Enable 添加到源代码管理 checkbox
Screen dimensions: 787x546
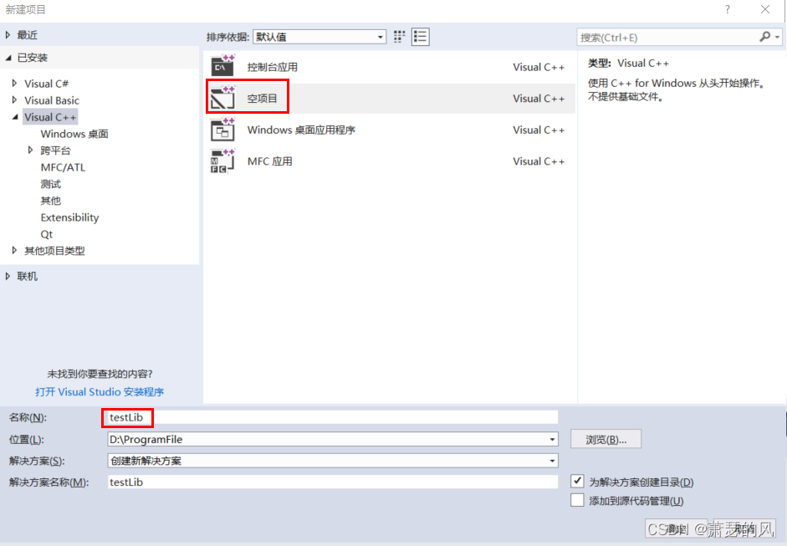(577, 500)
